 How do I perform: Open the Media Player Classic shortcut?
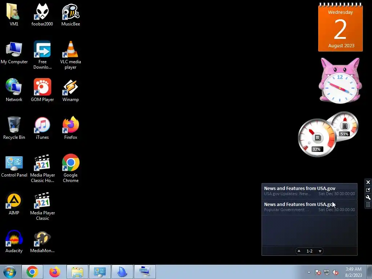[x=43, y=206]
